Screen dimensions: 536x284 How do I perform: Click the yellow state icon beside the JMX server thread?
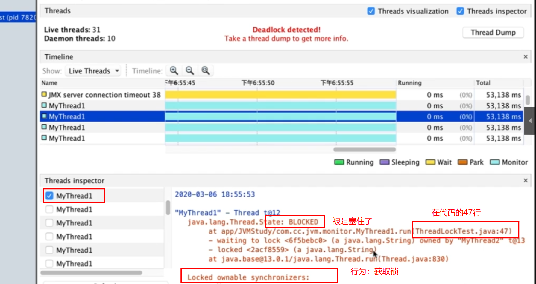44,94
